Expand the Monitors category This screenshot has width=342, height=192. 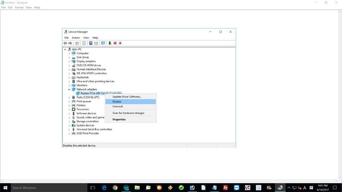pyautogui.click(x=69, y=85)
